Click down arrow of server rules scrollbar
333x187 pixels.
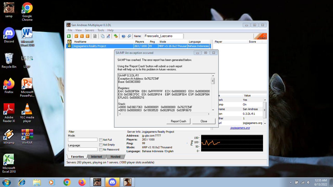(265, 124)
